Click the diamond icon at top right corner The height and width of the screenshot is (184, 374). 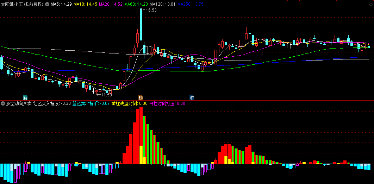tap(372, 4)
